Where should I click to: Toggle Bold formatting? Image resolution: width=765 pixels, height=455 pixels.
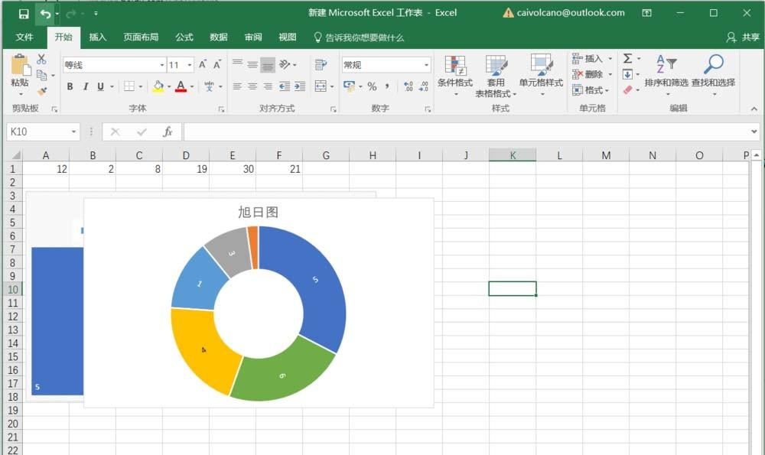pos(69,86)
